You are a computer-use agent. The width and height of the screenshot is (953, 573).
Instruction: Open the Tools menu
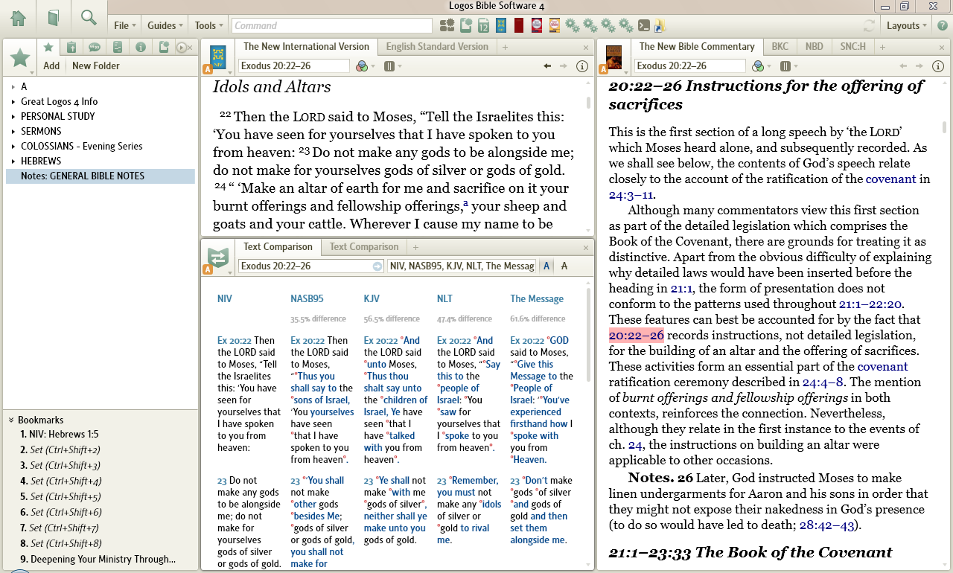coord(208,25)
